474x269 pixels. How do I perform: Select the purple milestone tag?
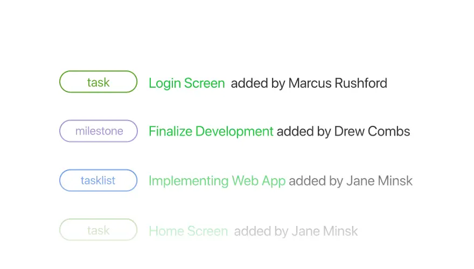tap(98, 131)
